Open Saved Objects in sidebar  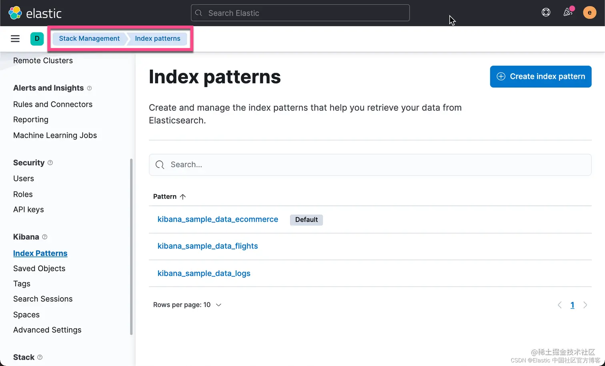click(x=39, y=268)
